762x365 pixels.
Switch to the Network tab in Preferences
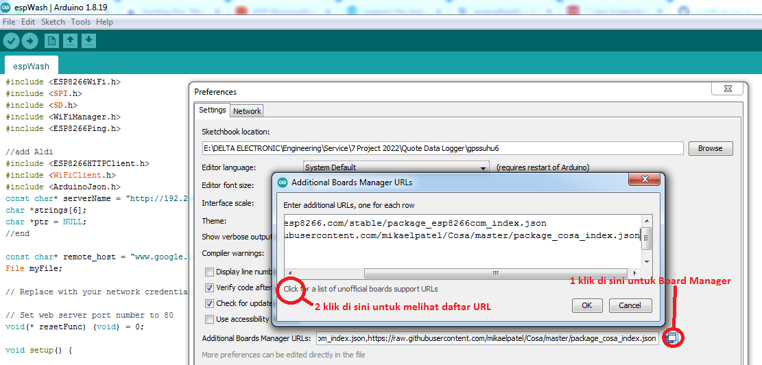pos(247,111)
